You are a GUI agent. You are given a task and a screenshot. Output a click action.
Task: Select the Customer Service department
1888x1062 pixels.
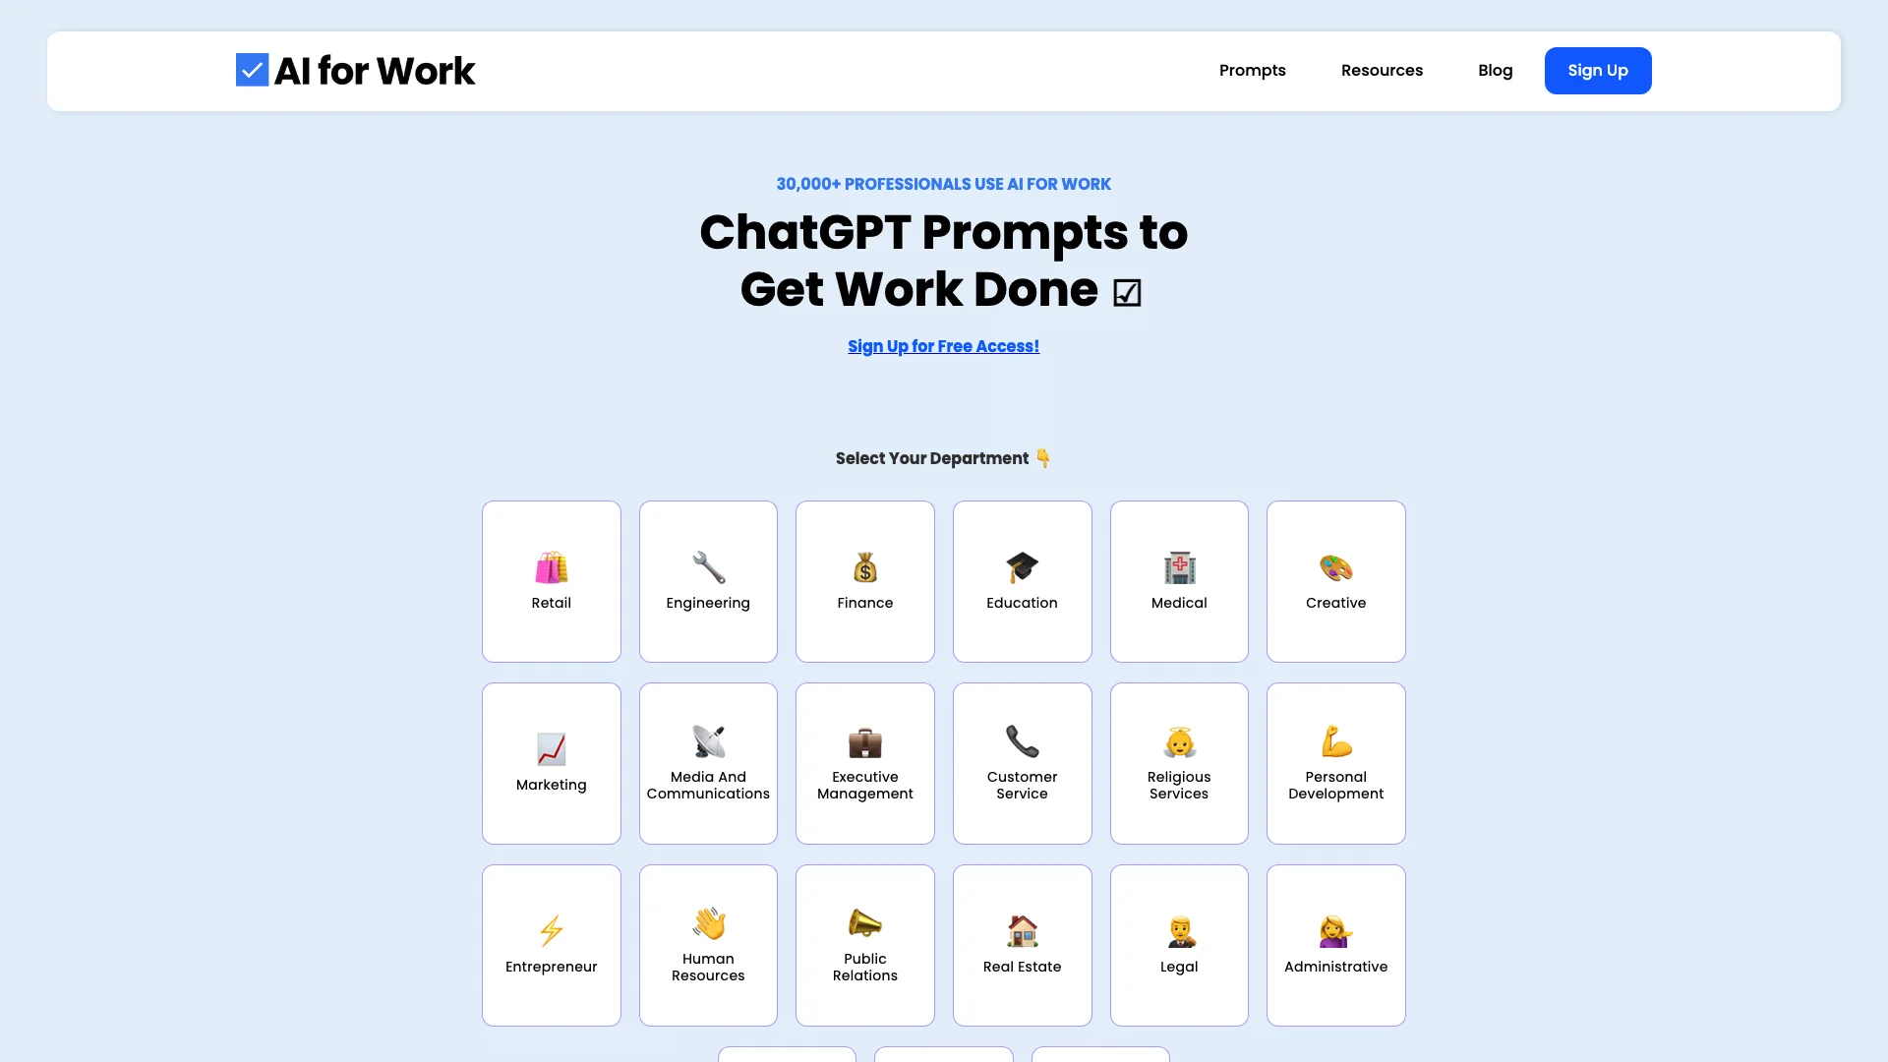pyautogui.click(x=1022, y=762)
